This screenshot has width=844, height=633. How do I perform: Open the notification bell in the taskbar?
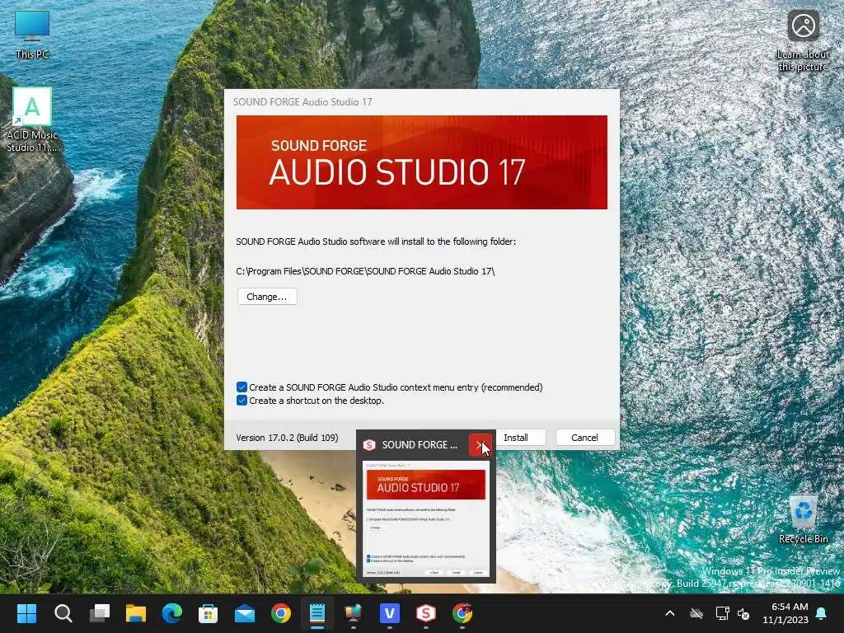[822, 613]
